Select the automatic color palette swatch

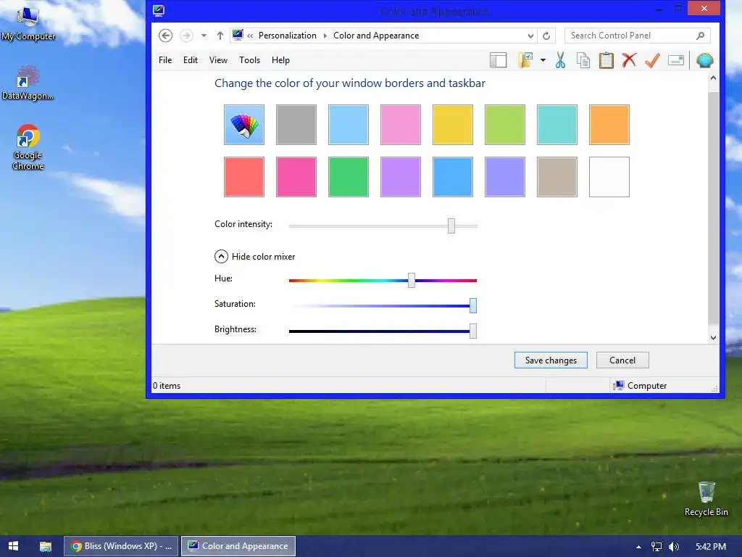pyautogui.click(x=244, y=125)
